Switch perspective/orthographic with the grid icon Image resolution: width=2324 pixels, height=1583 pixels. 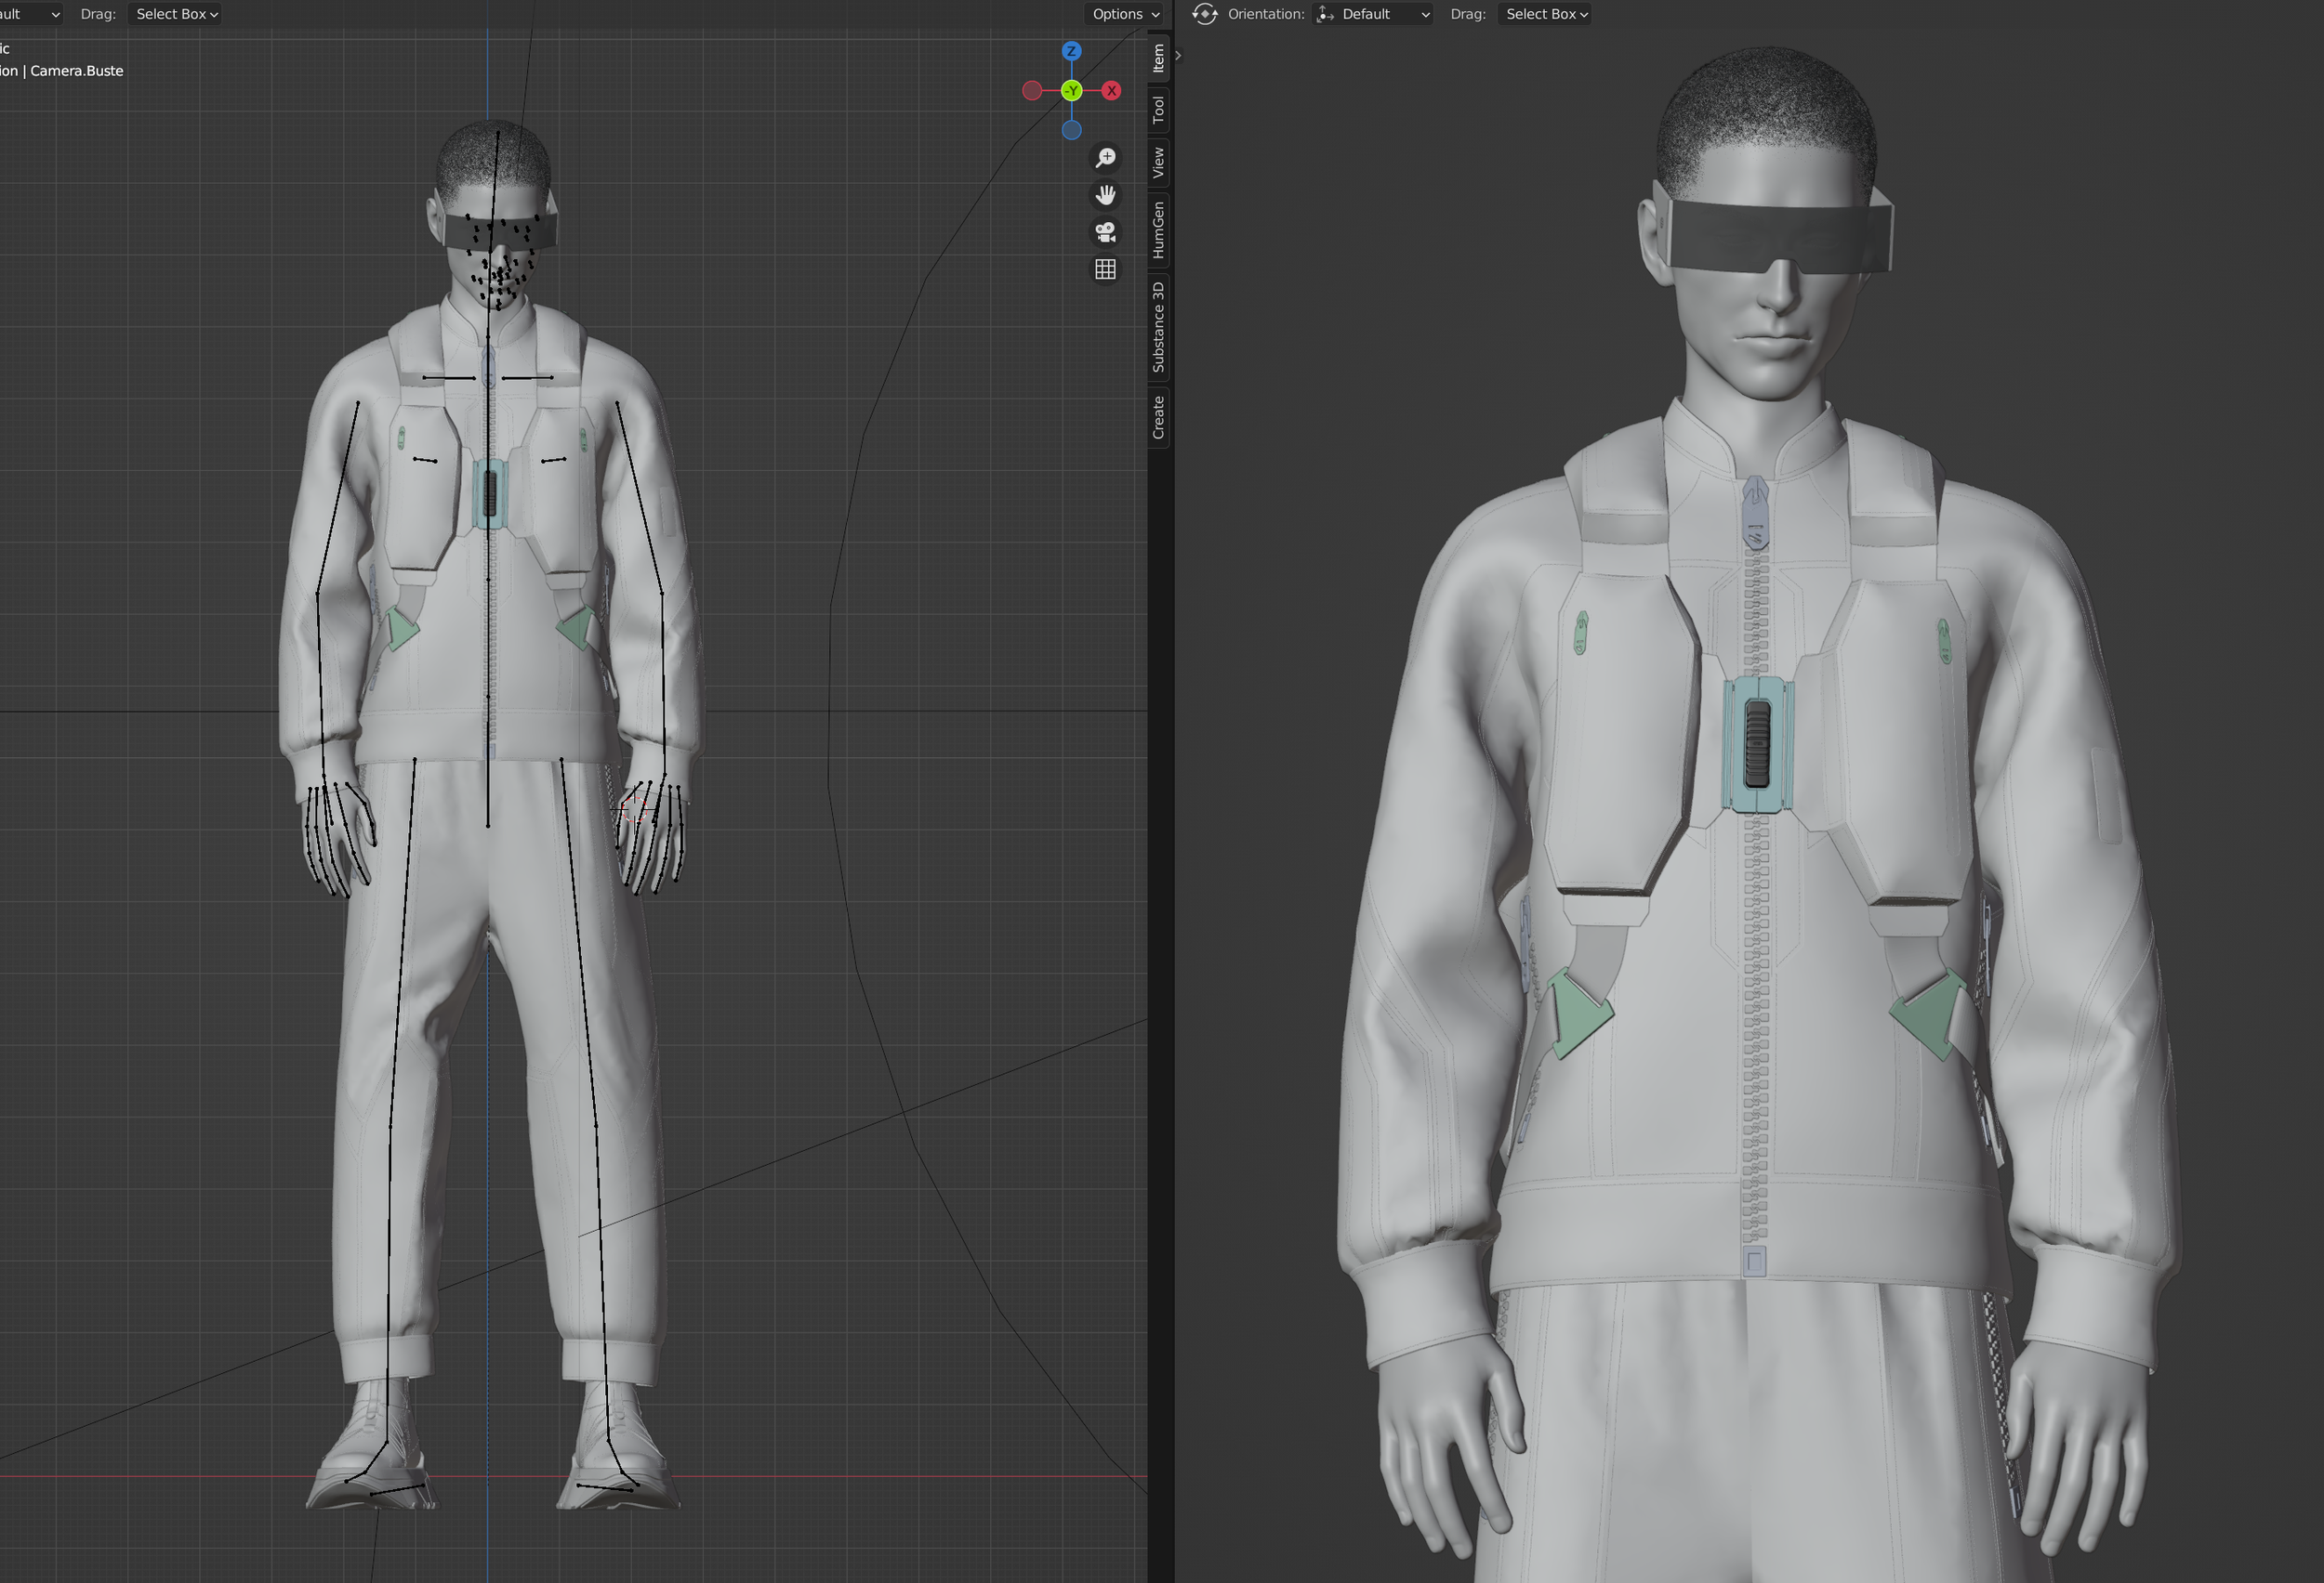tap(1105, 269)
